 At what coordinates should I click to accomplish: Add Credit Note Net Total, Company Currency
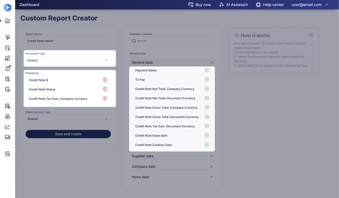pyautogui.click(x=207, y=88)
